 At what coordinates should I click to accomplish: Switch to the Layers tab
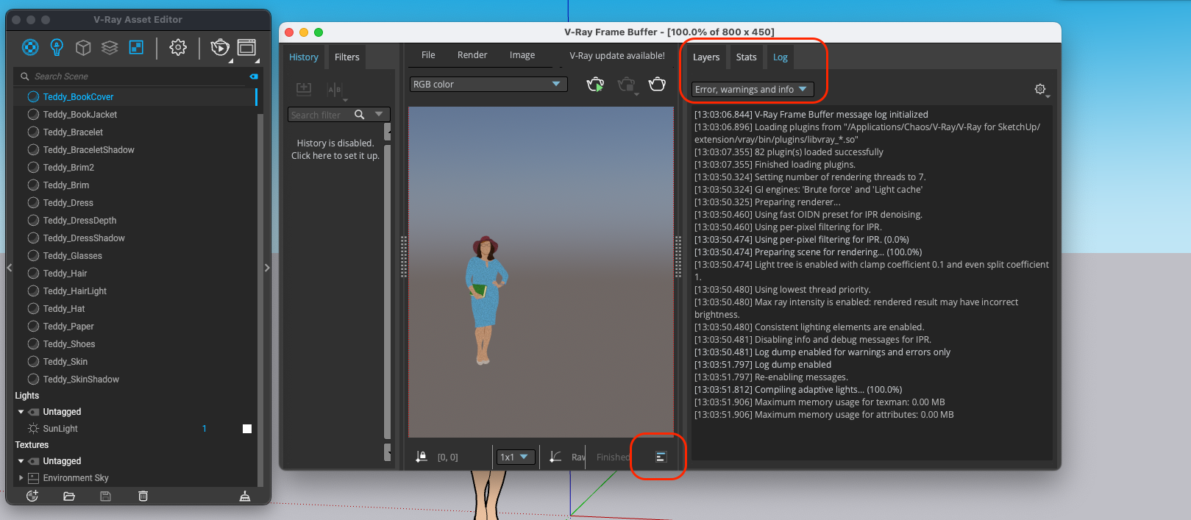(706, 57)
